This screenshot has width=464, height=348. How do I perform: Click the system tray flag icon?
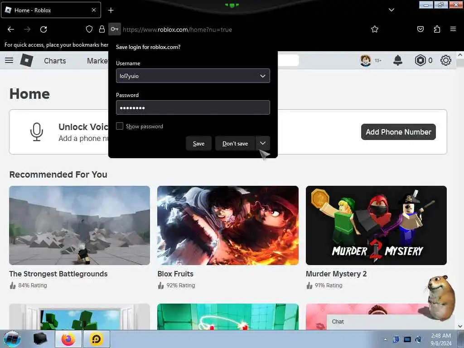point(396,339)
